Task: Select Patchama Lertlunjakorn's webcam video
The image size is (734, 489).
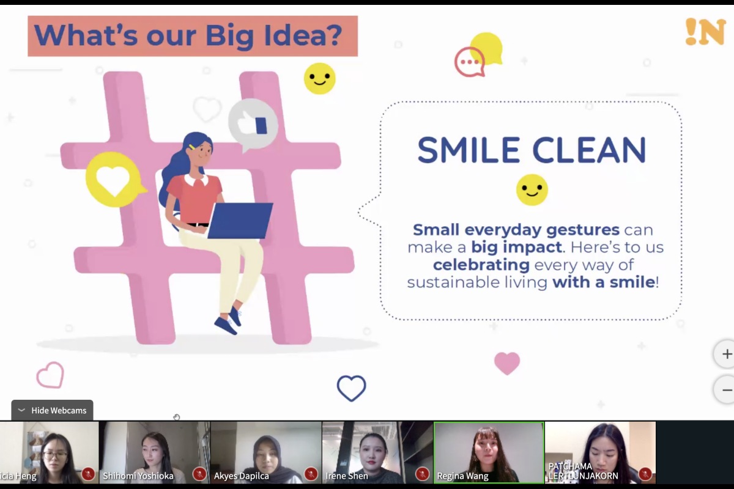Action: (x=599, y=446)
